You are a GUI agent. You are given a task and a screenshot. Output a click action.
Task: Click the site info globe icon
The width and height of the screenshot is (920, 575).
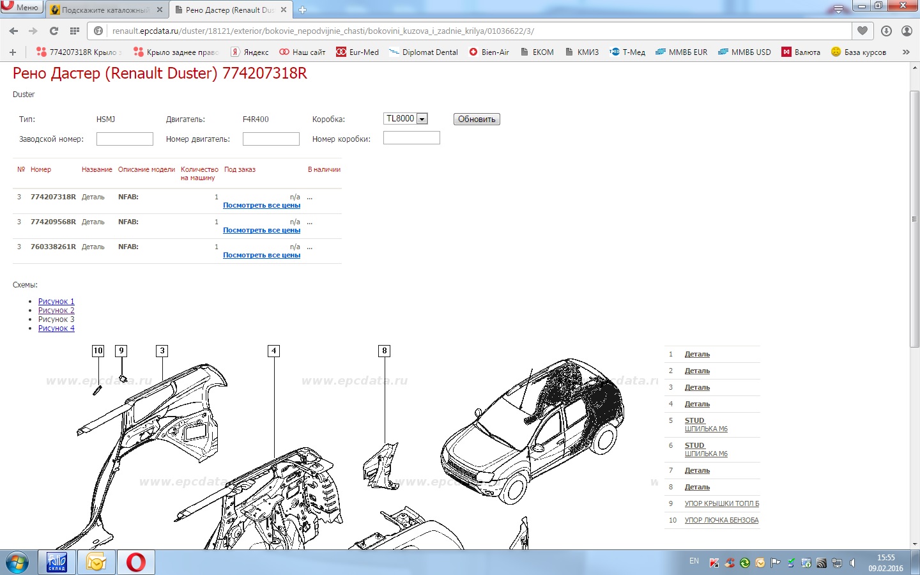point(98,31)
